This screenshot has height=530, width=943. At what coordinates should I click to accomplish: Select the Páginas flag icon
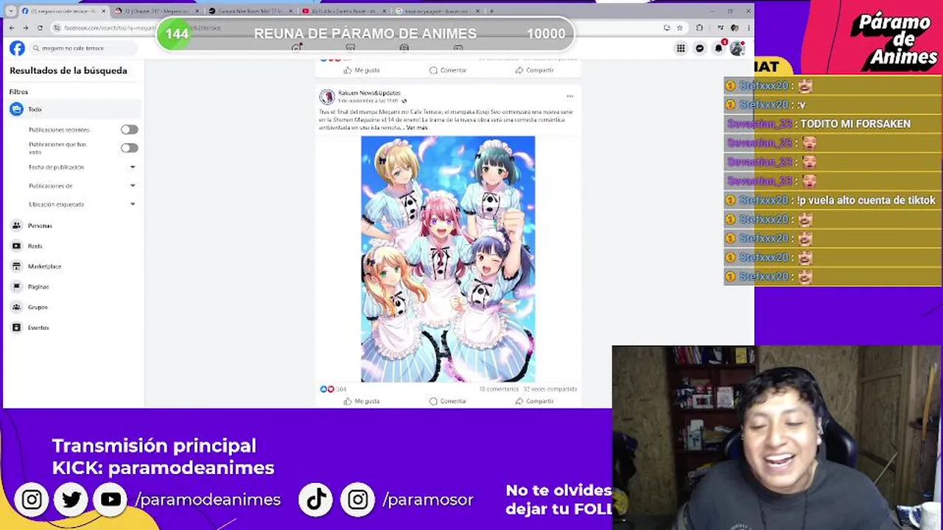coord(16,286)
